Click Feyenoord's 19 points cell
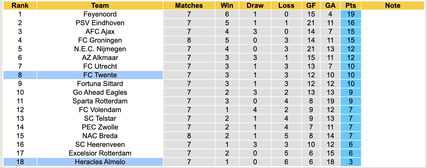This screenshot has width=427, height=168. pos(351,14)
